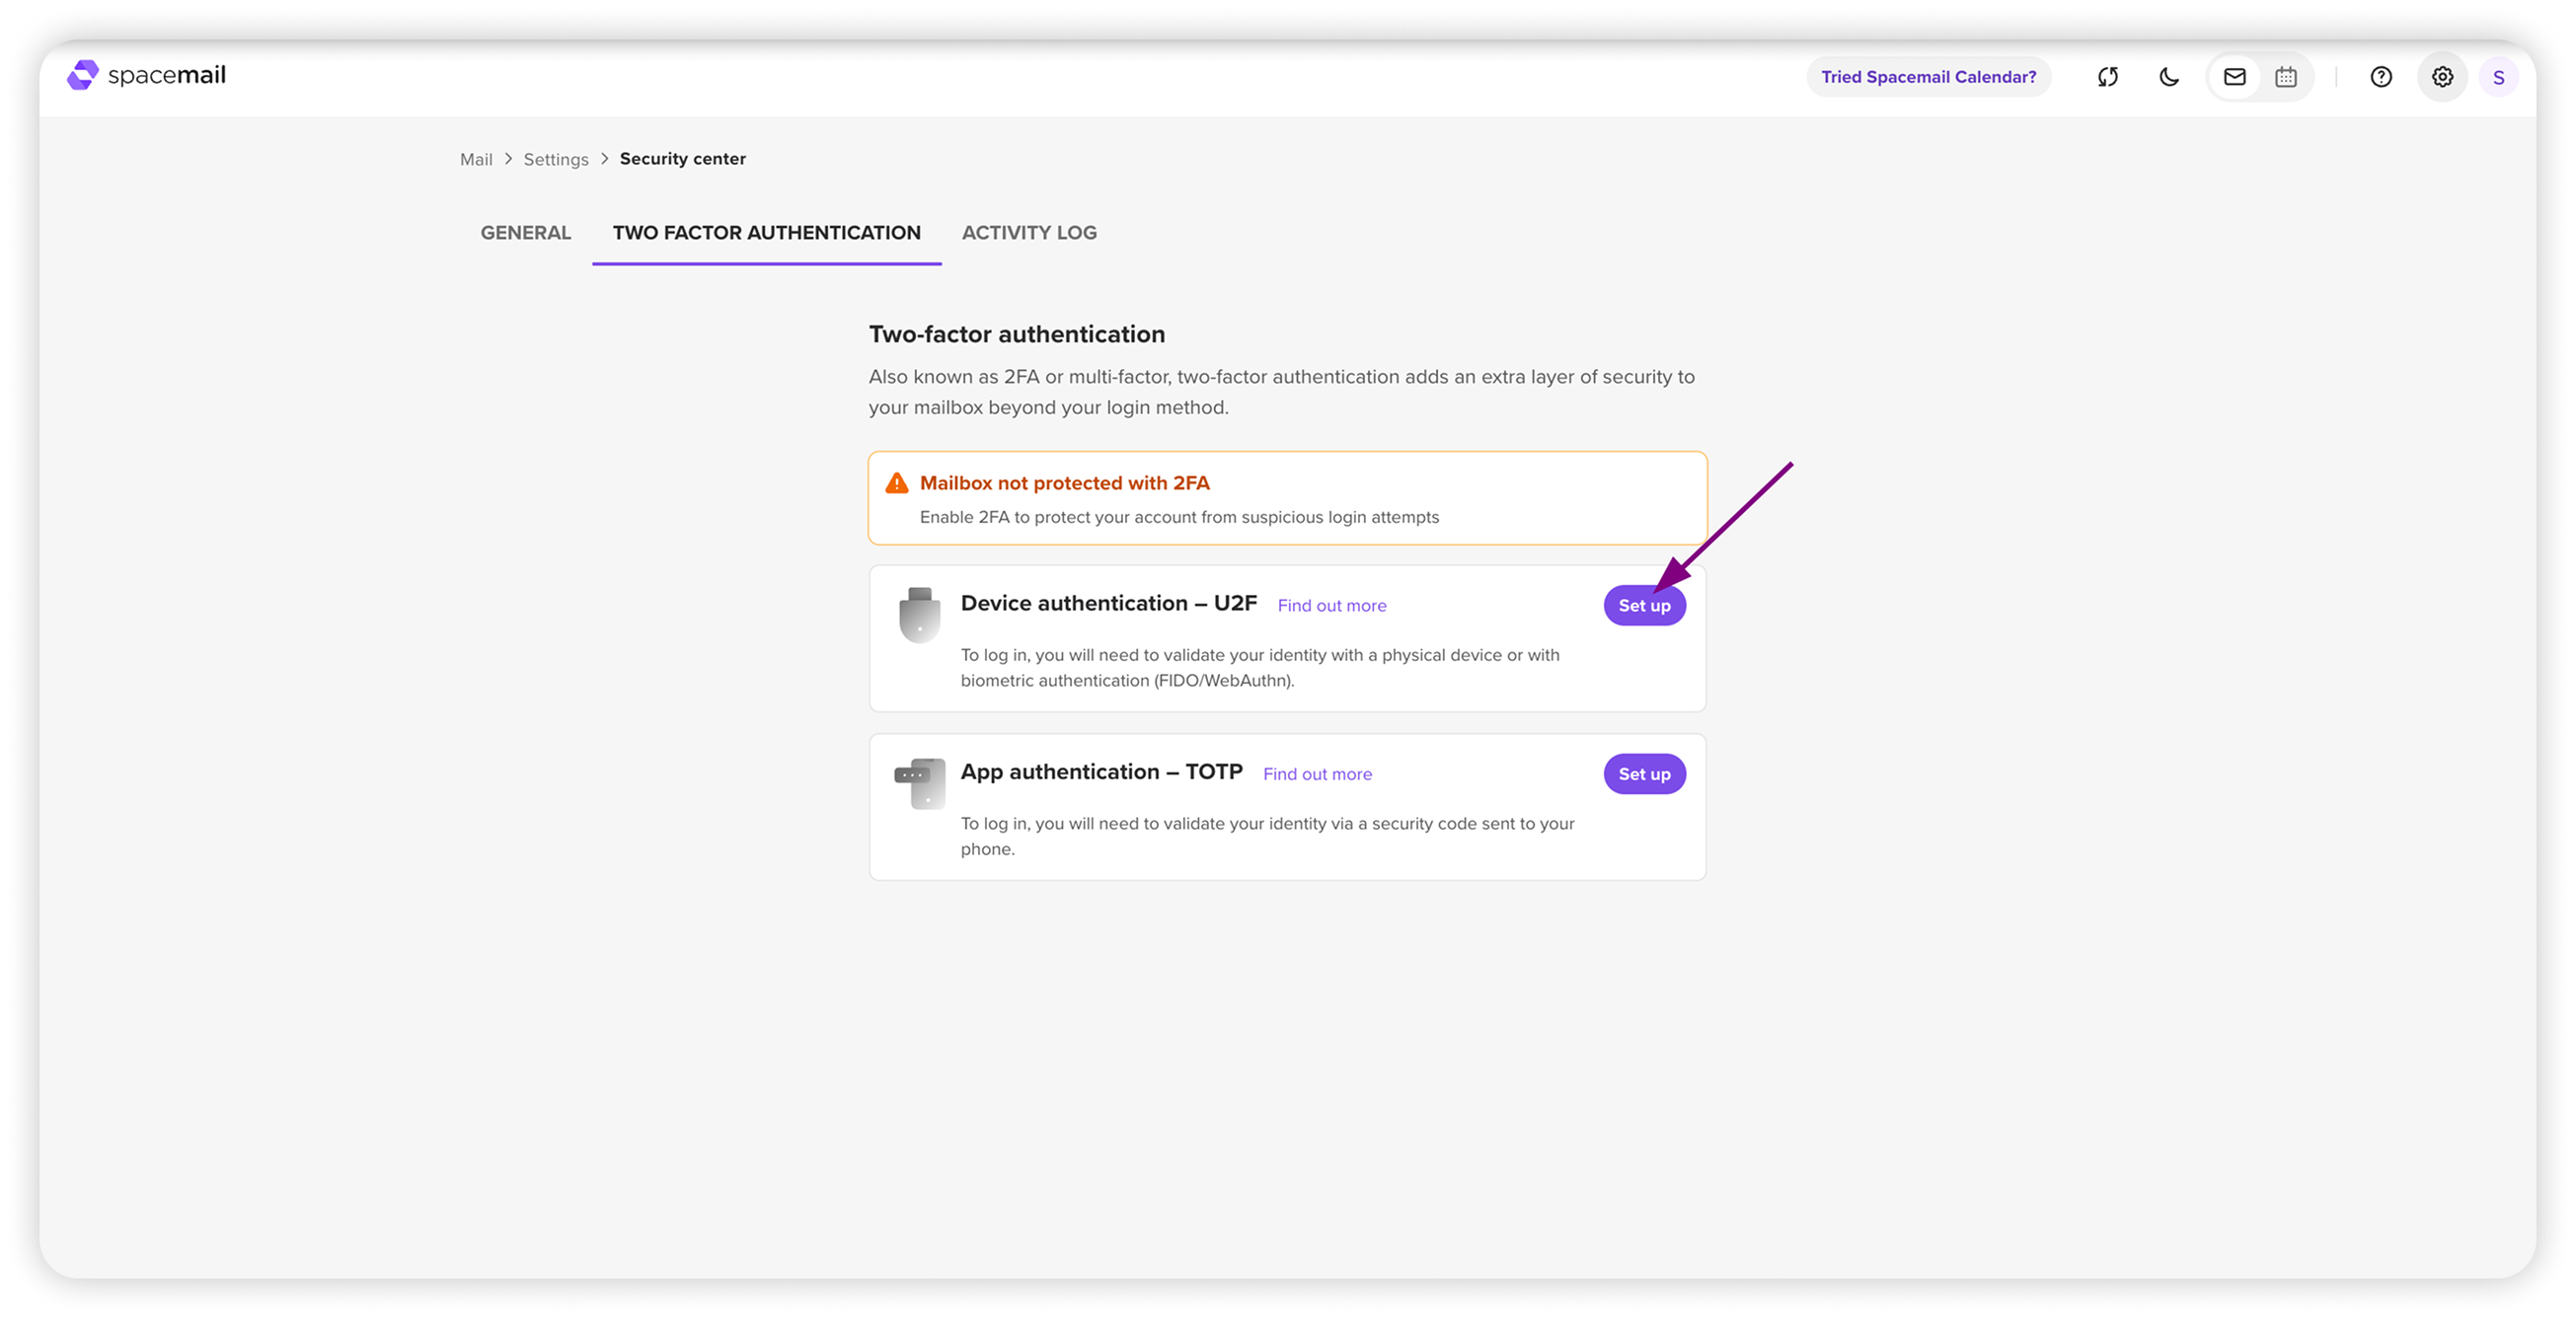Find out more about TOTP
The image size is (2576, 1318).
1317,774
